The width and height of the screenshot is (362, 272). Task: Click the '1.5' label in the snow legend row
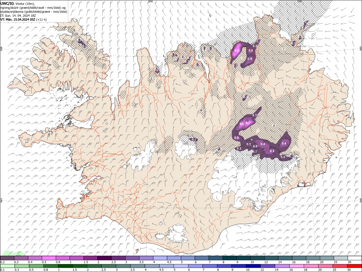click(x=86, y=262)
